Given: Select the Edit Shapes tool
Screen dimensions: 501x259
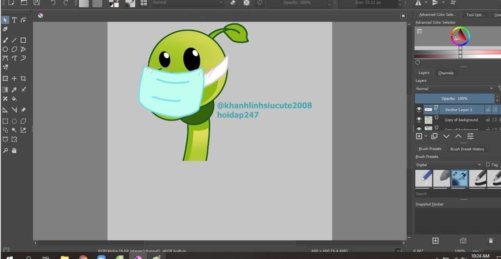Looking at the screenshot, I should [23, 20].
